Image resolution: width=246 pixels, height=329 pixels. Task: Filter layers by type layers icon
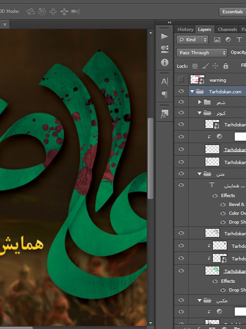point(239,40)
